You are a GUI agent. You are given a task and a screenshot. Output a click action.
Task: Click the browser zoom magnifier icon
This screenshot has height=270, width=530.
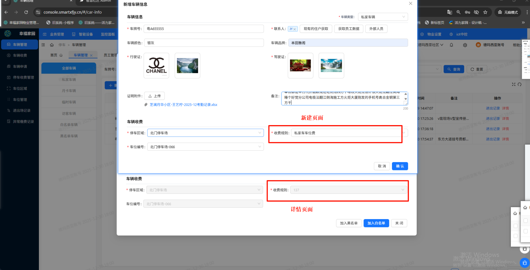pos(459,12)
